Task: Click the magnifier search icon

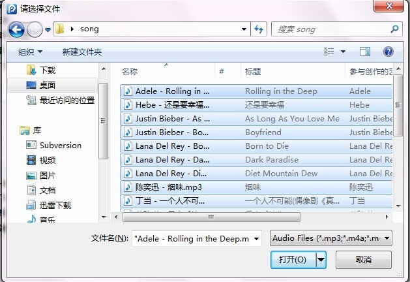Action: [394, 29]
